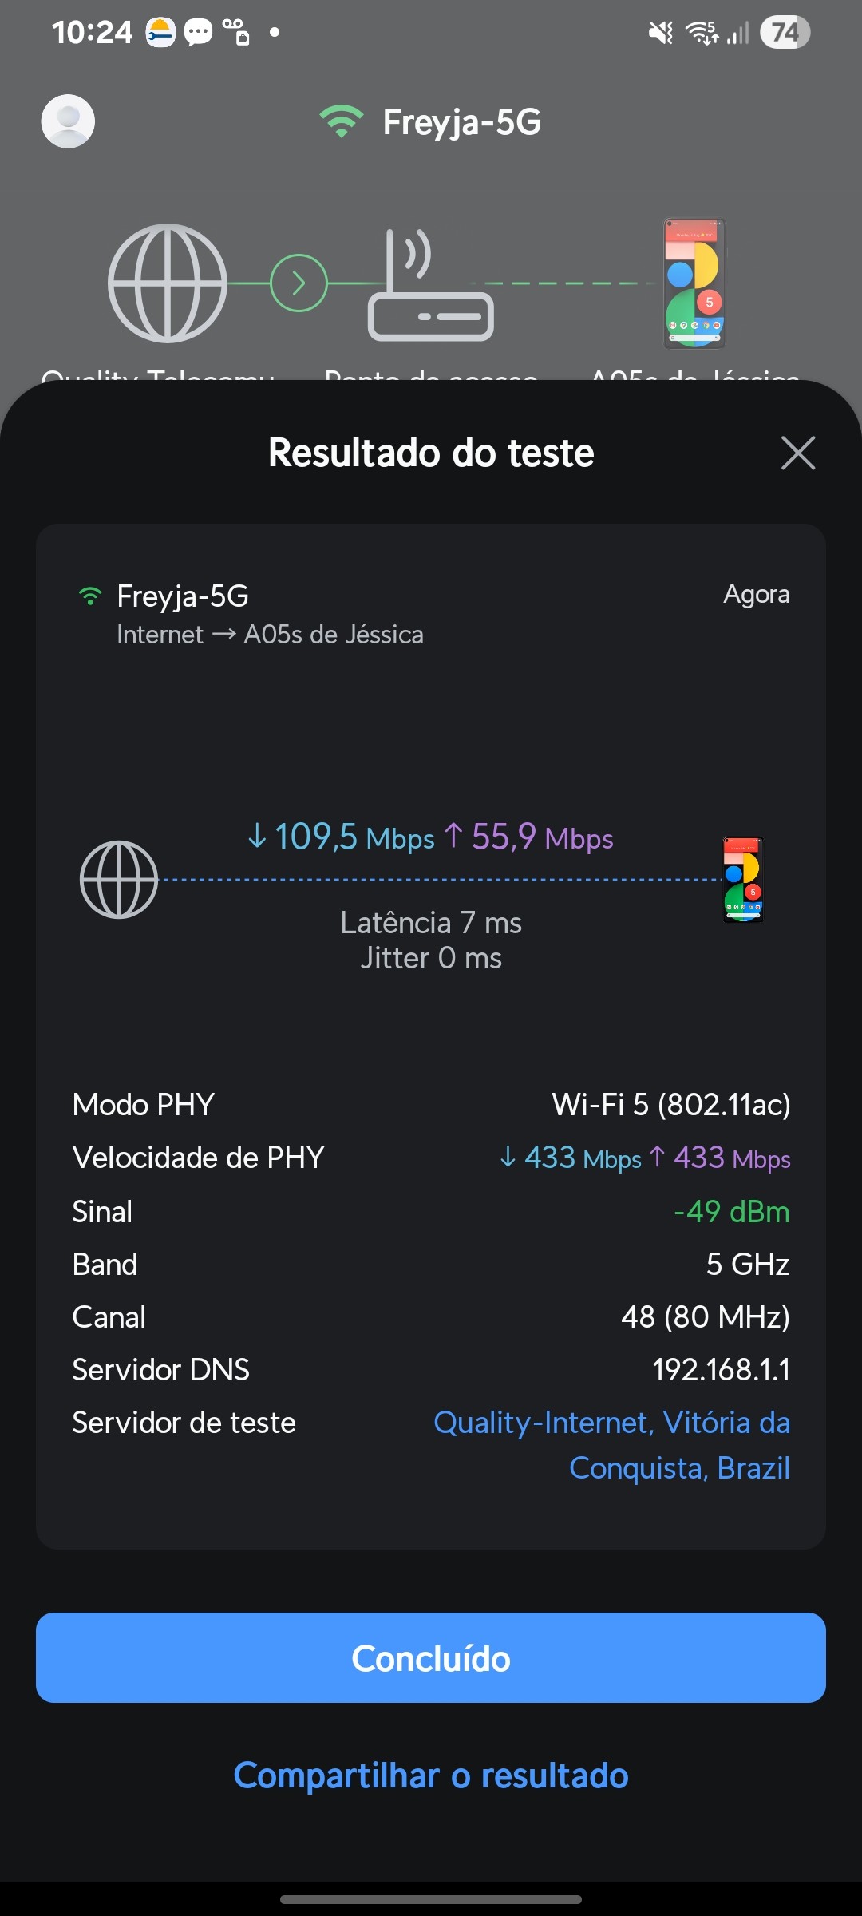Tap the 109,5 Mbps download speed

pos(342,837)
